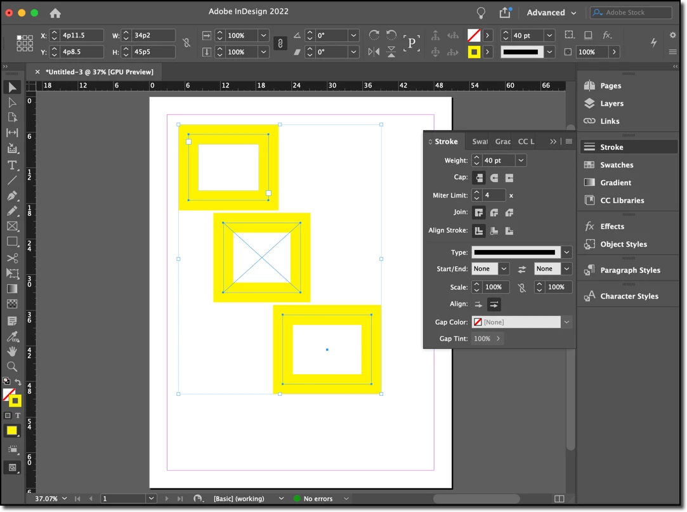Click the yellow stroke swatch in control bar
This screenshot has height=512, width=687.
[x=474, y=52]
